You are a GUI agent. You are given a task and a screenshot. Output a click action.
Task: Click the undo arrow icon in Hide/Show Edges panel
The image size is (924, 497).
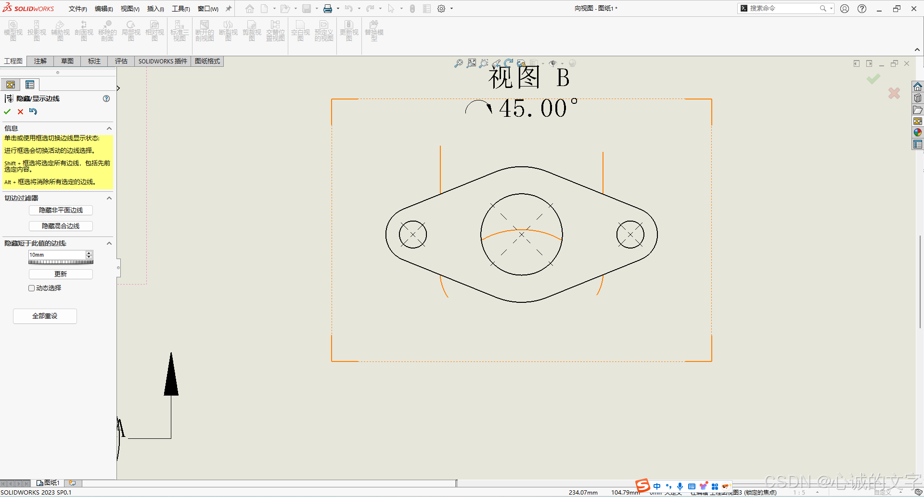click(33, 112)
